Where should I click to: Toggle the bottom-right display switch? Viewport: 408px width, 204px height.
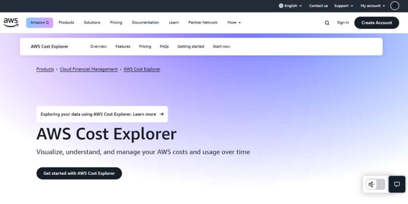375,184
